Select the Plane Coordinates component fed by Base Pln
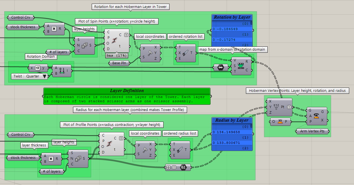 150,53
